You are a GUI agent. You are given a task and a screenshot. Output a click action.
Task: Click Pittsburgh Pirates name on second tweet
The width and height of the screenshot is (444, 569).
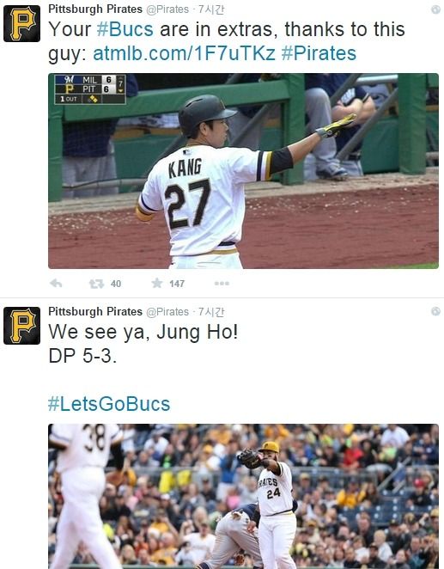click(95, 311)
